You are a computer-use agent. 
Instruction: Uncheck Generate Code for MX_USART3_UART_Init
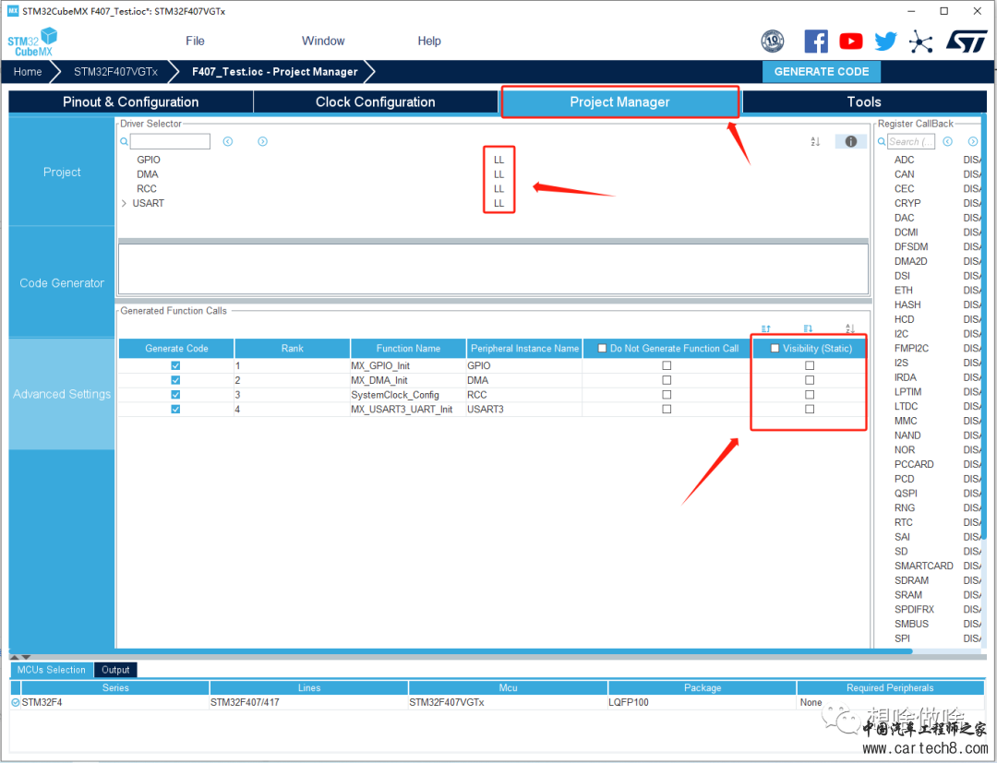click(x=175, y=409)
